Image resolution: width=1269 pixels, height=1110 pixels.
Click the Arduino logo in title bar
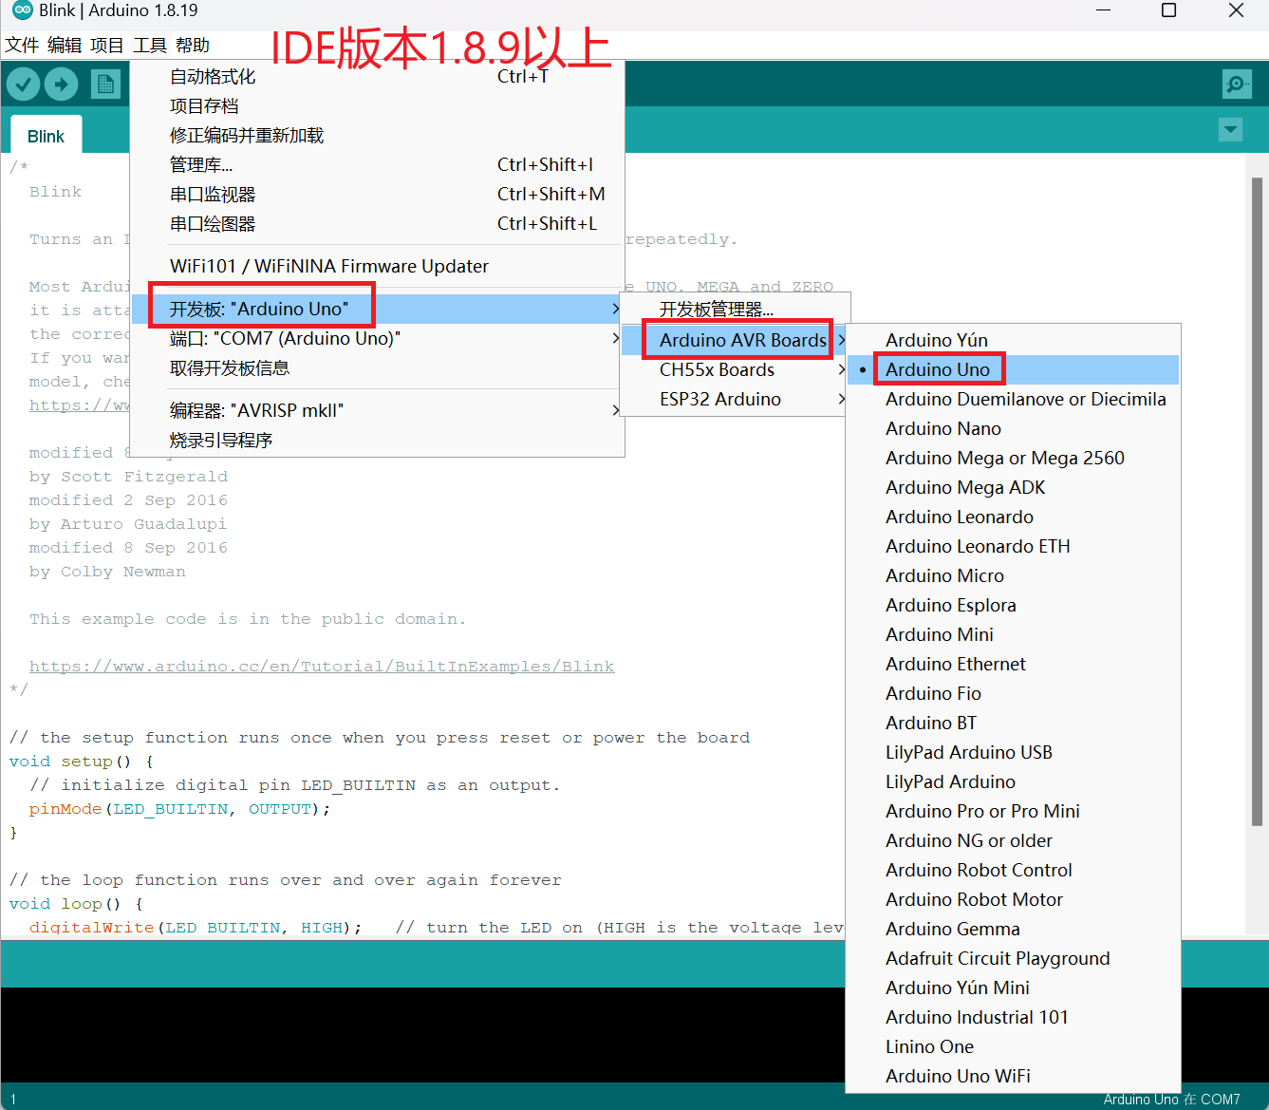[x=21, y=10]
